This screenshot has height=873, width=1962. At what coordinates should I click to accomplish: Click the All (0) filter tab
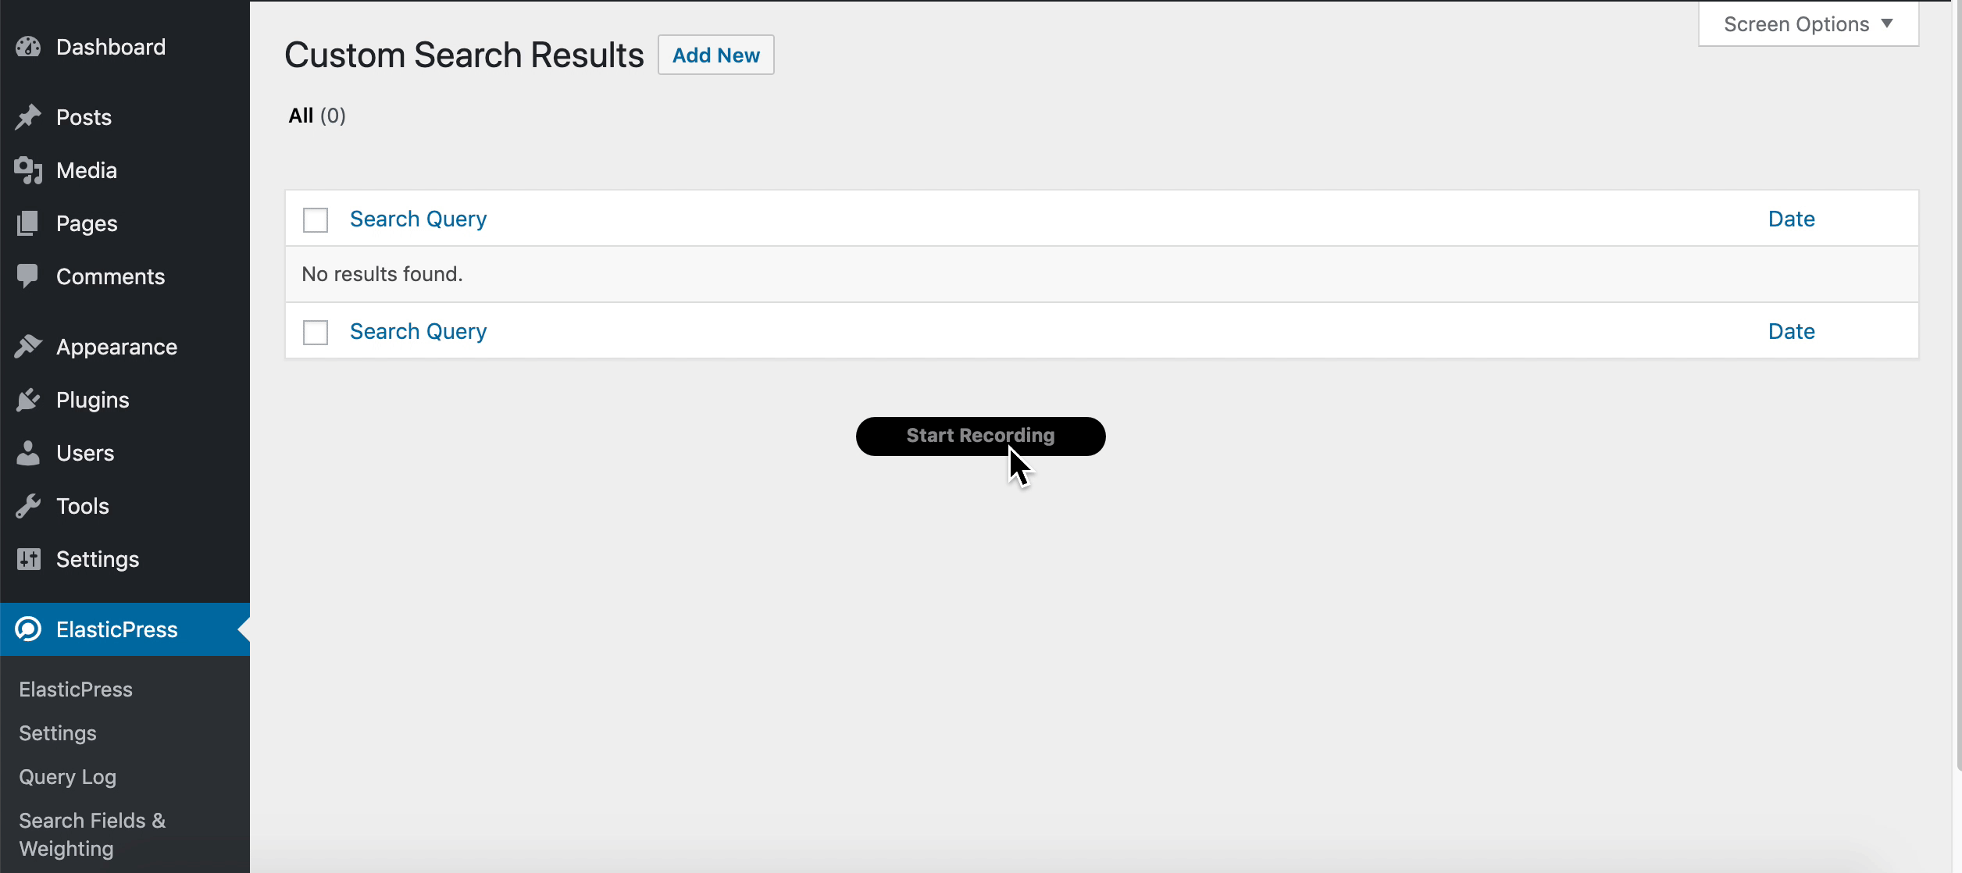click(316, 116)
